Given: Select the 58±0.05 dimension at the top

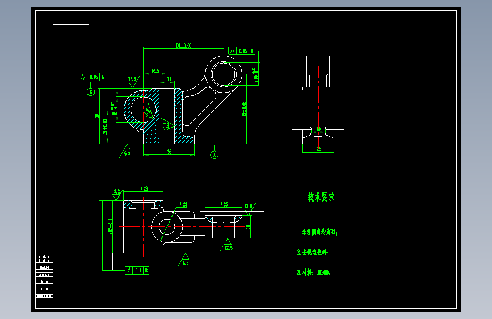Looking at the screenshot, I should pos(183,45).
